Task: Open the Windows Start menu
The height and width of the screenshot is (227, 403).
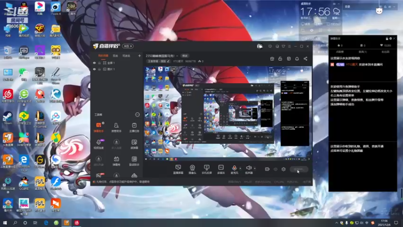Action: 5,222
